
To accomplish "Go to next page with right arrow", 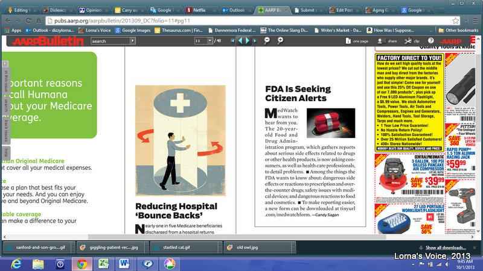I will tap(247, 41).
